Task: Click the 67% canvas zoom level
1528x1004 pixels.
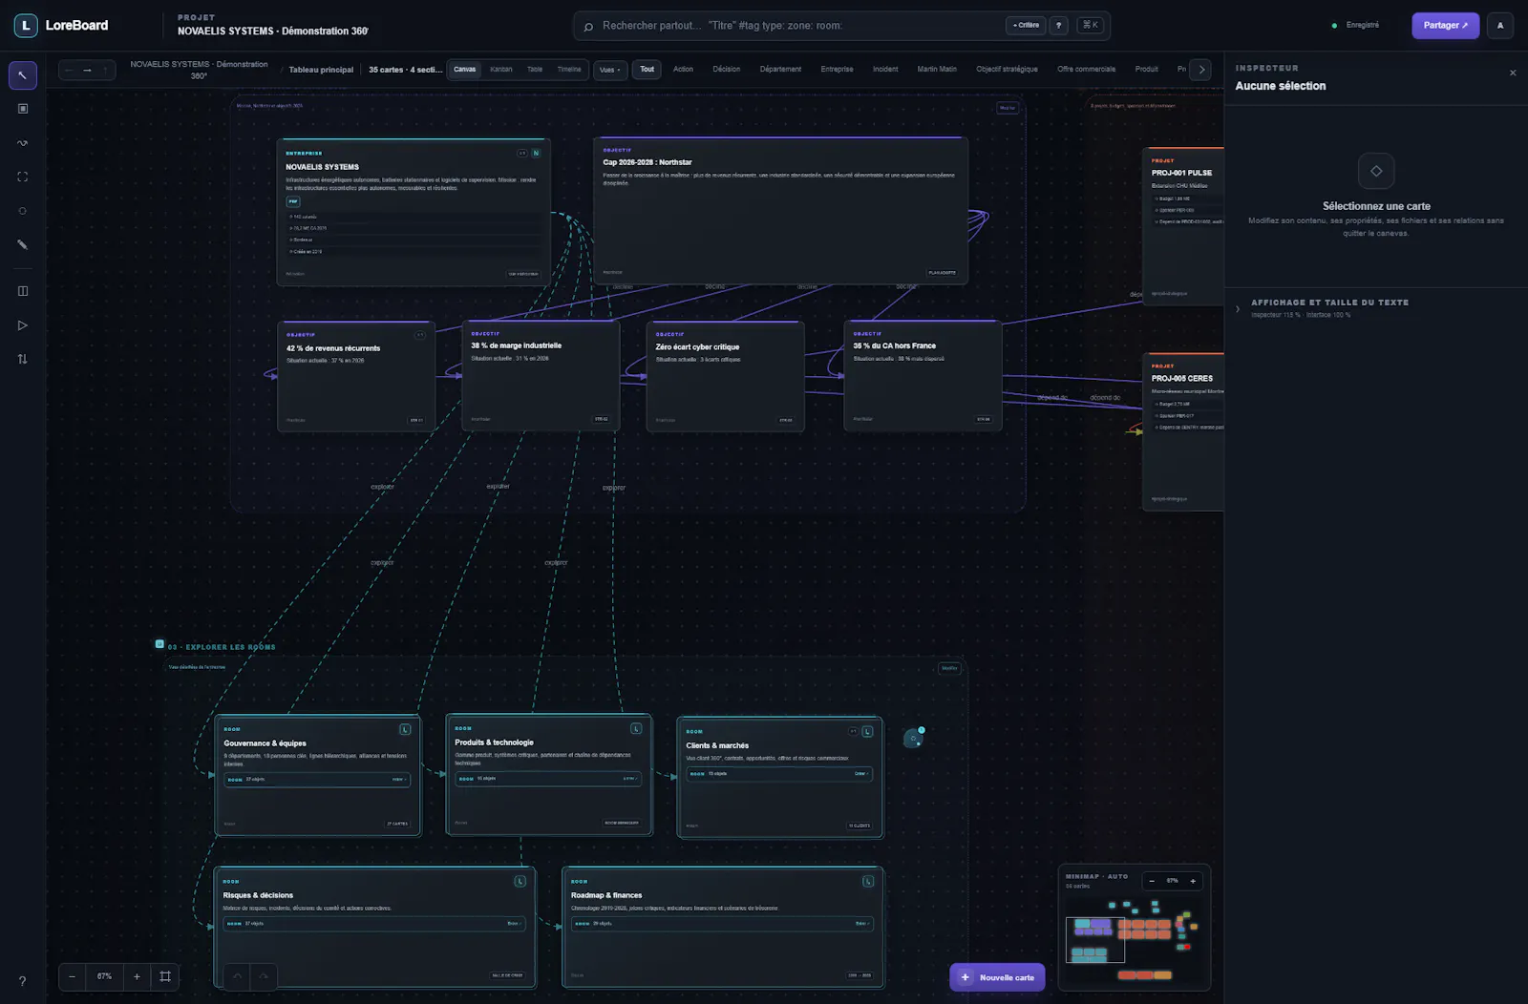Action: tap(104, 976)
